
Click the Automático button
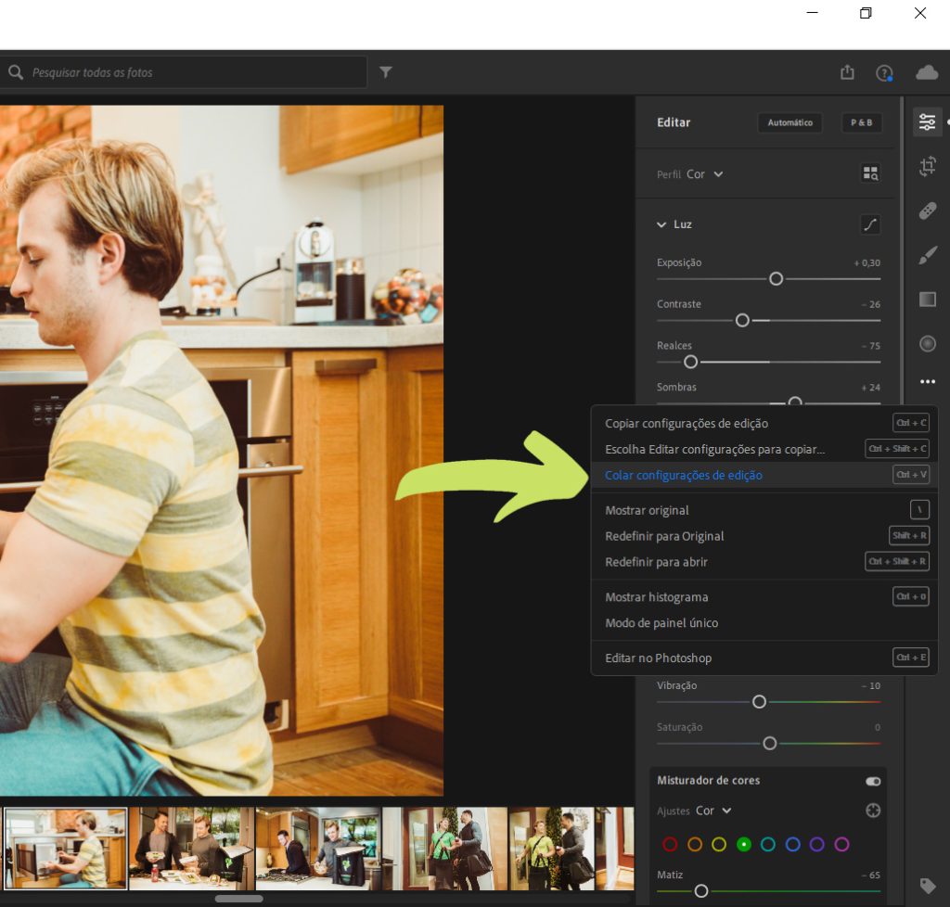[x=790, y=122]
